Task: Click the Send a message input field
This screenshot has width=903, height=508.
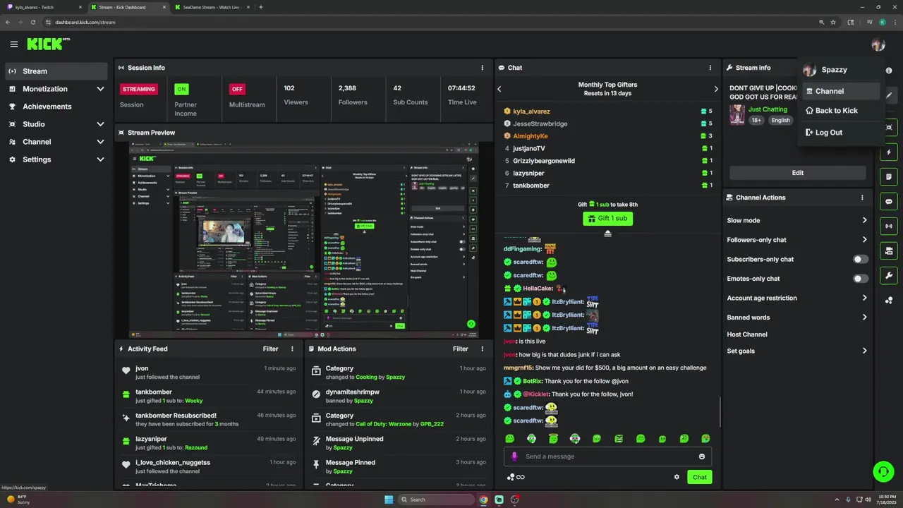Action: click(607, 456)
